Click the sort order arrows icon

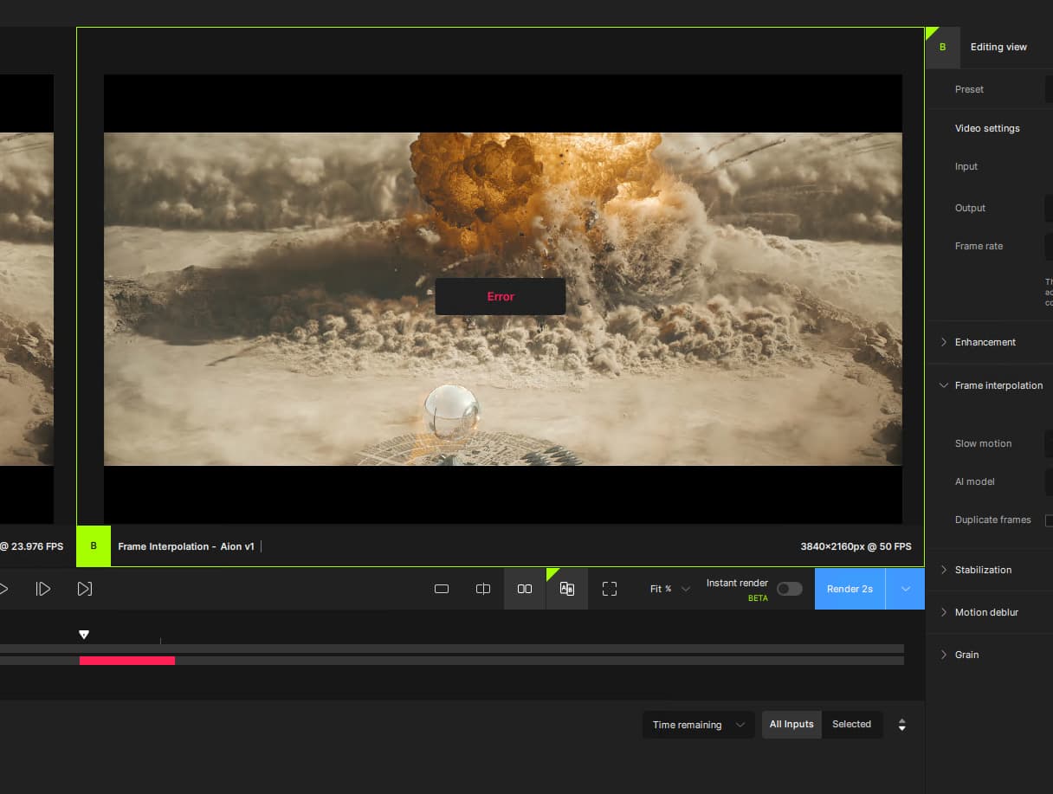(901, 725)
